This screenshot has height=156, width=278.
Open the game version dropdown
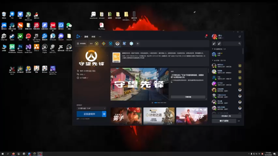click(x=91, y=108)
